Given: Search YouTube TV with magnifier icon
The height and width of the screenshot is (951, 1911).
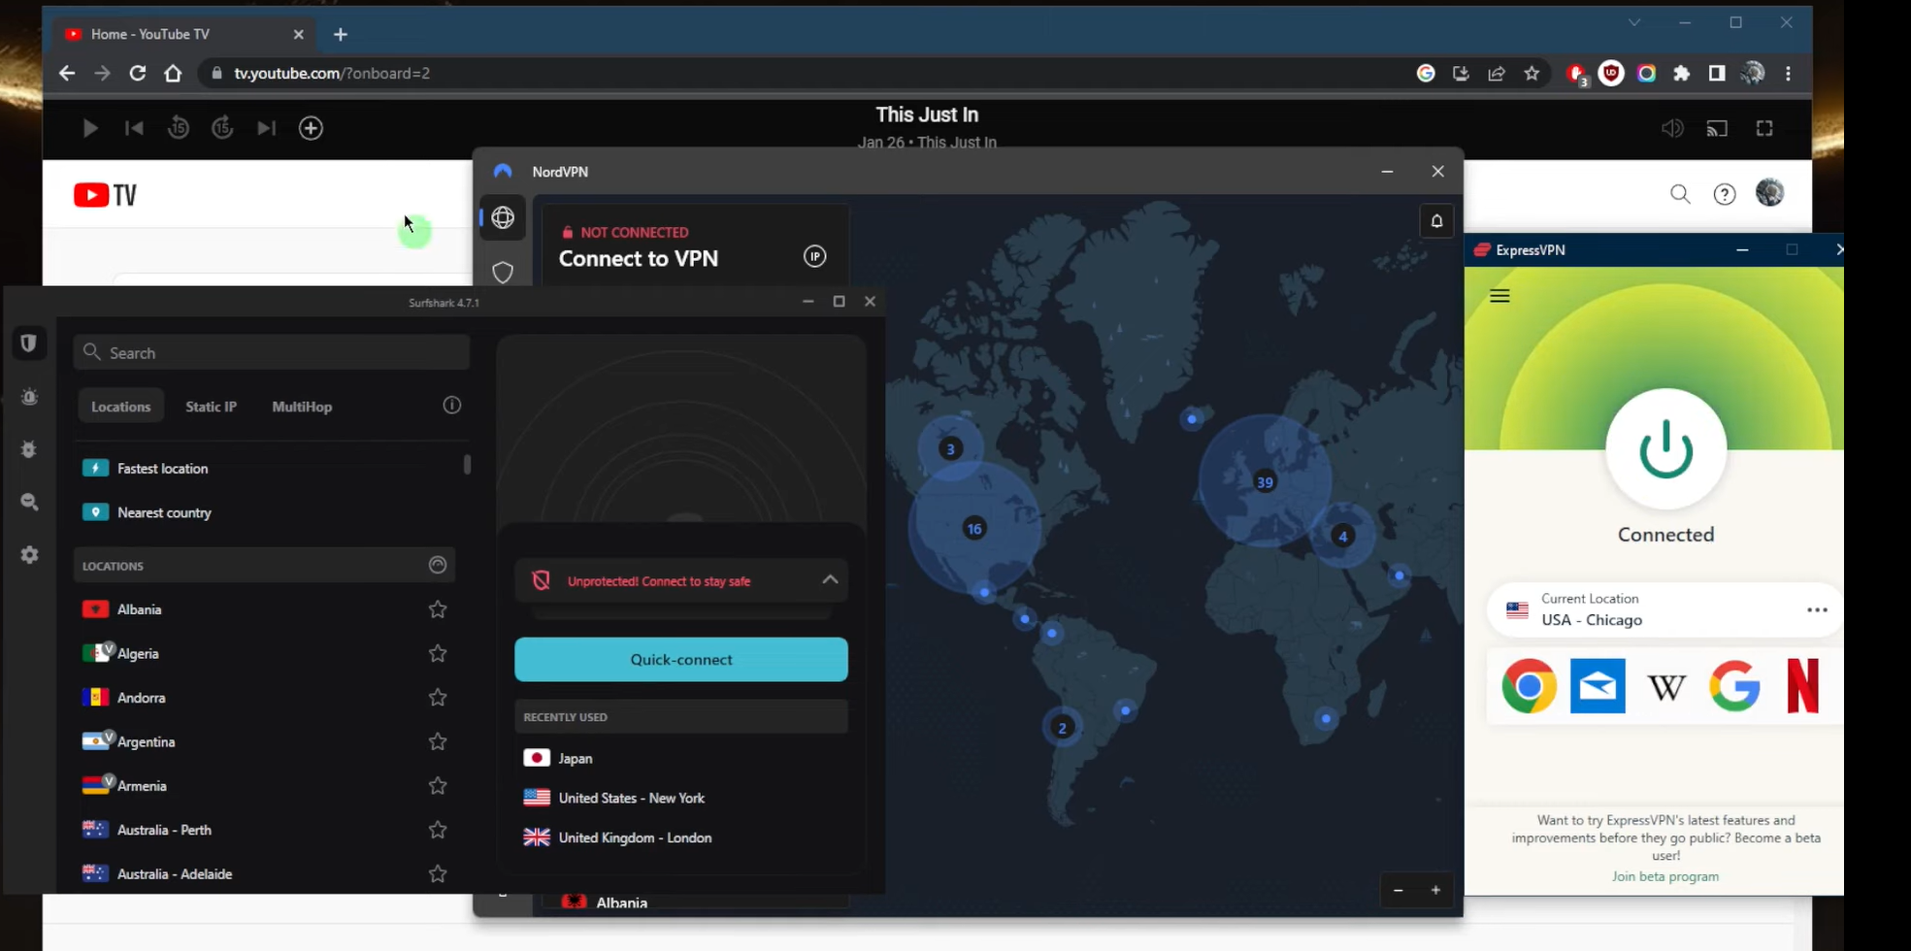Looking at the screenshot, I should click(1680, 194).
